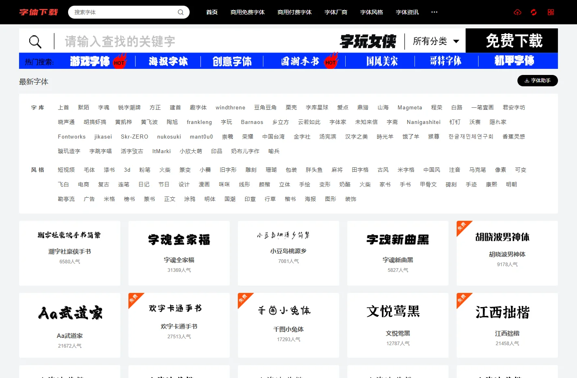Open 字体资讯 in the navigation bar
Image resolution: width=577 pixels, height=378 pixels.
click(407, 12)
